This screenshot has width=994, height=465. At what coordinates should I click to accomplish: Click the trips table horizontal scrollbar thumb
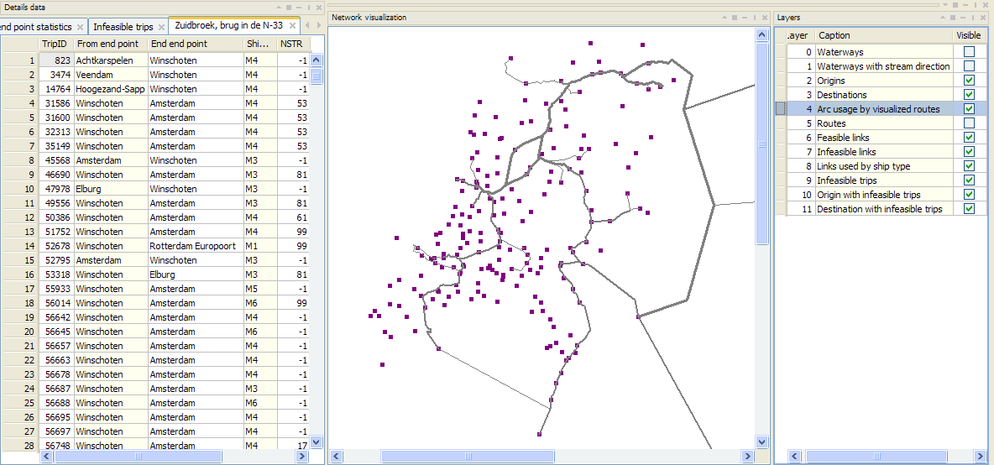point(139,456)
